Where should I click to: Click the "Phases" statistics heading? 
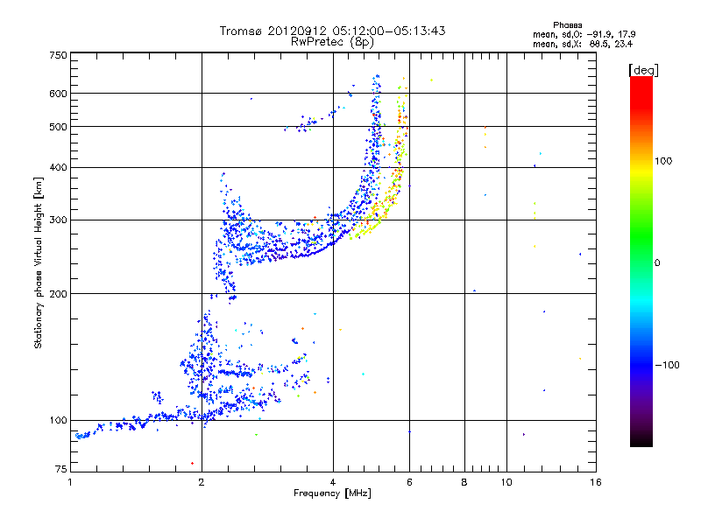pyautogui.click(x=567, y=25)
